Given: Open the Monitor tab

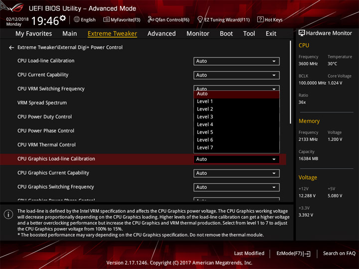Looking at the screenshot, I should [198, 34].
